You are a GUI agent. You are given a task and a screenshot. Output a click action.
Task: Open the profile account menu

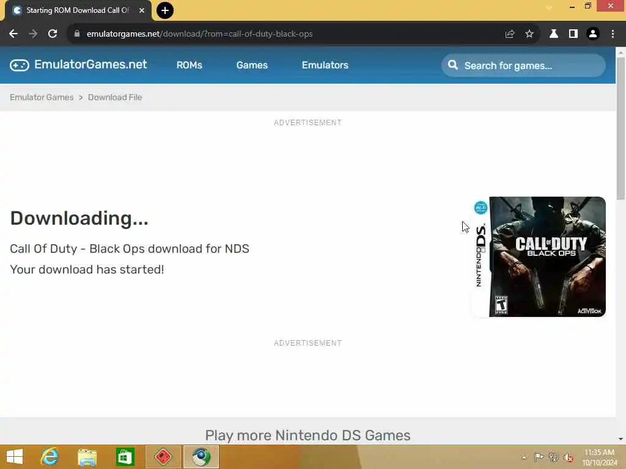pos(593,34)
